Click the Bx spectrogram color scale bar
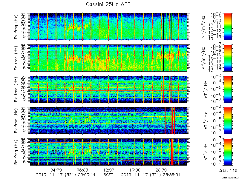 [x=228, y=89]
